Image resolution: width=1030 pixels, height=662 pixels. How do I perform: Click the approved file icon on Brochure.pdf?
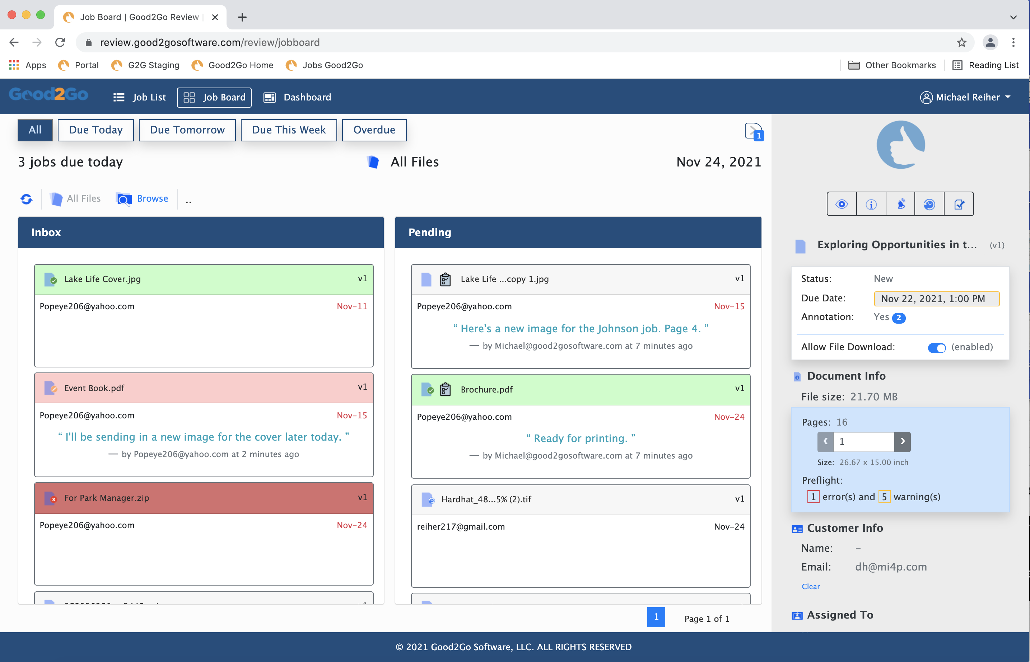pos(427,389)
